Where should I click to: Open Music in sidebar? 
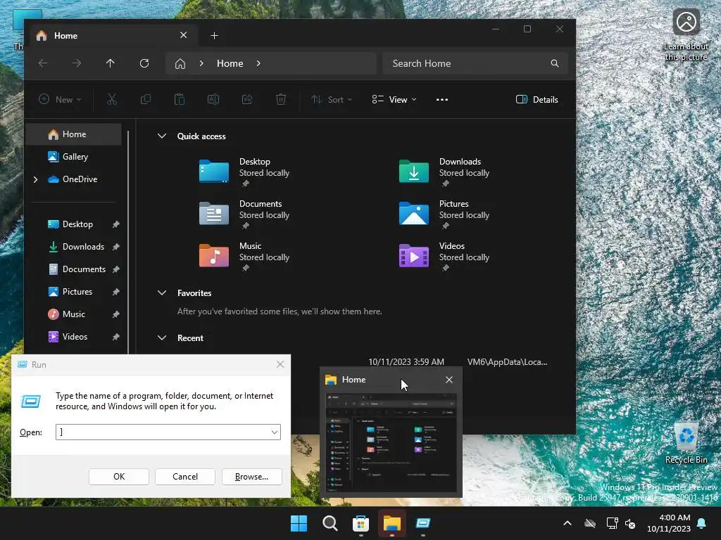tap(73, 314)
